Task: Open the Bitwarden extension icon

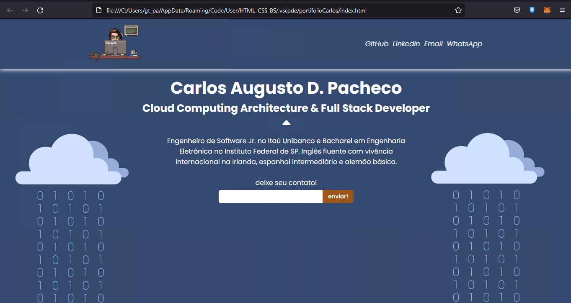Action: 532,10
